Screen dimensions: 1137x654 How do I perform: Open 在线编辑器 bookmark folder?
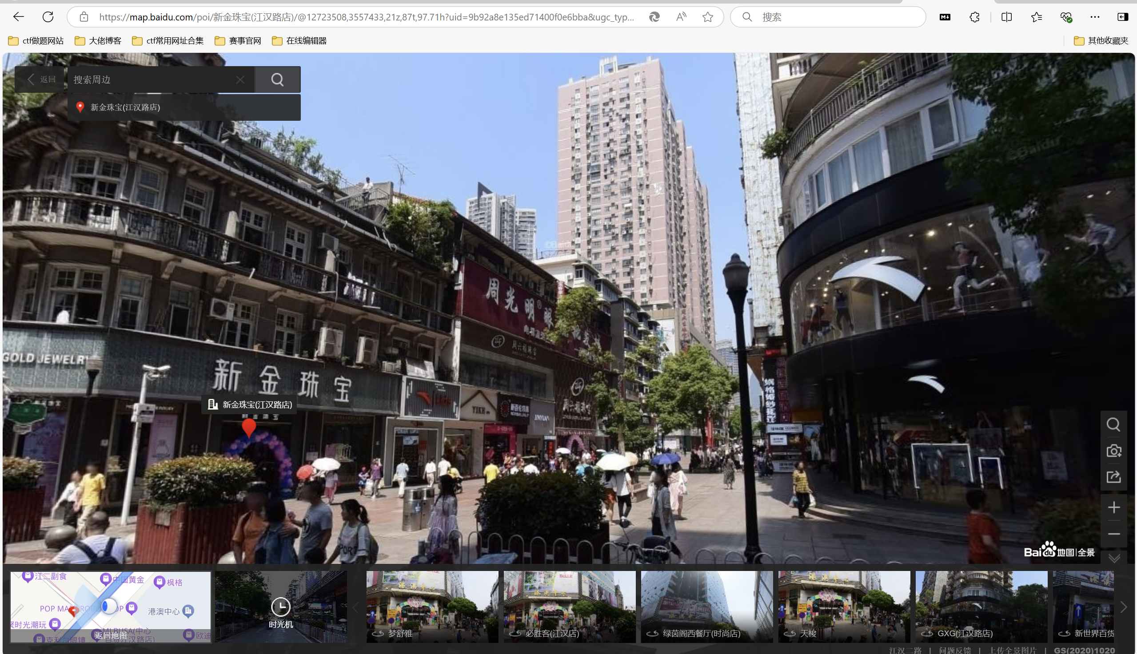pos(299,41)
